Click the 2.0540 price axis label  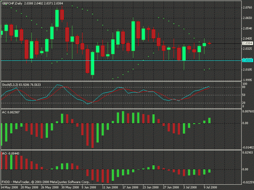(x=247, y=28)
